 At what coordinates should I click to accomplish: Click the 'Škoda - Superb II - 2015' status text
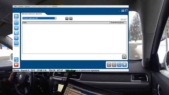click(24, 70)
